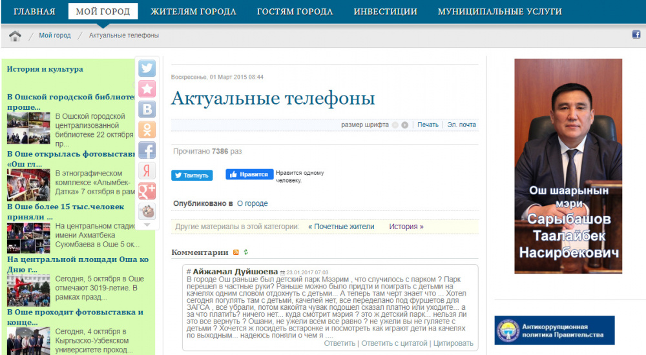The width and height of the screenshot is (646, 355).
Task: Expand more share options with the down arrow
Action: pos(147,225)
